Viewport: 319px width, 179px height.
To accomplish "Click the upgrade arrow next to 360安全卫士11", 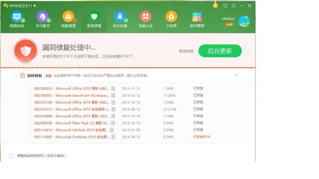I will coord(35,6).
